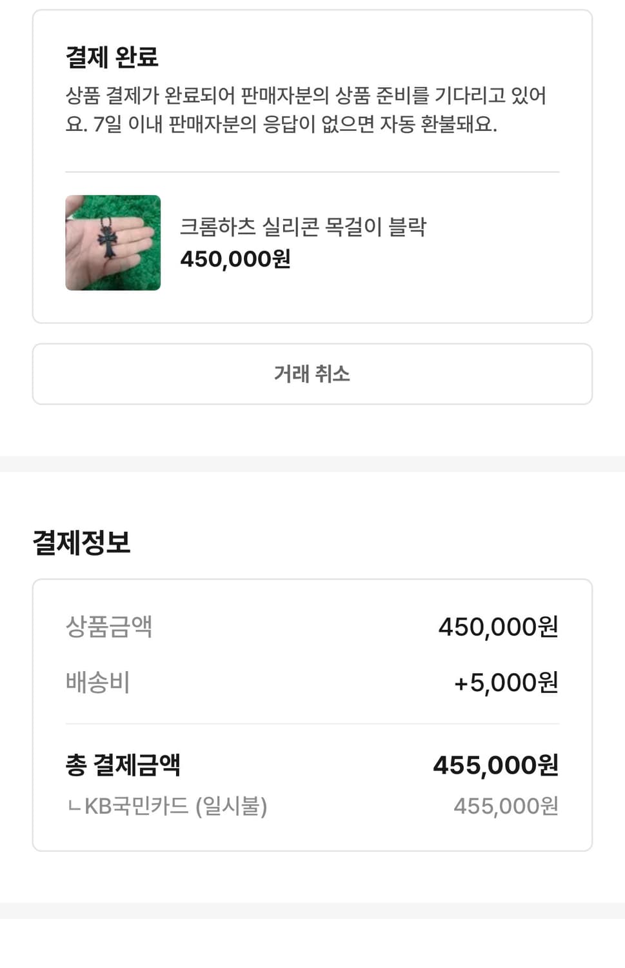Click the gray separator band above 결제정보
Viewport: 625px width, 968px height.
[312, 464]
